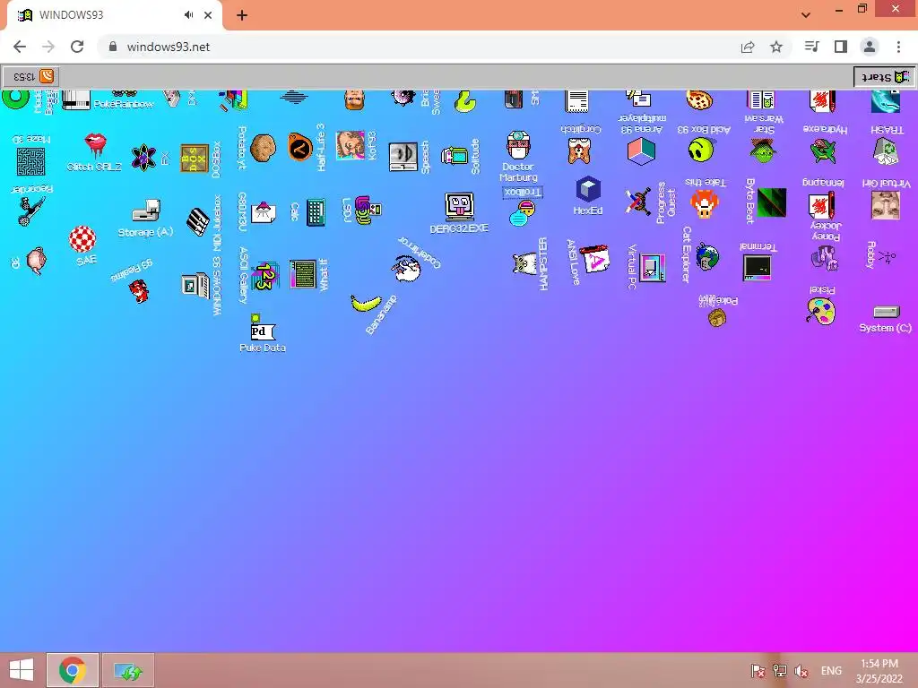Open the Glitch GRLZ lips icon
The image size is (918, 688).
[x=95, y=144]
